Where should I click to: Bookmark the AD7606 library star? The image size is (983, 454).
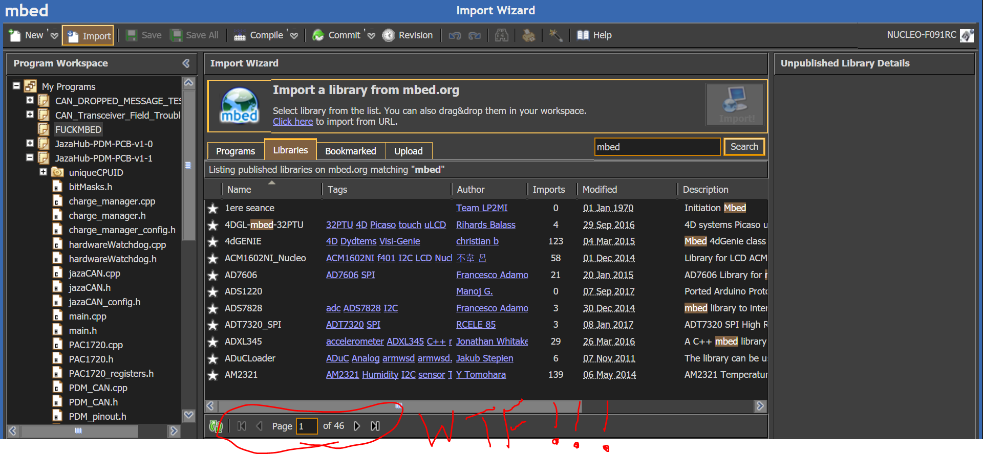pos(213,276)
